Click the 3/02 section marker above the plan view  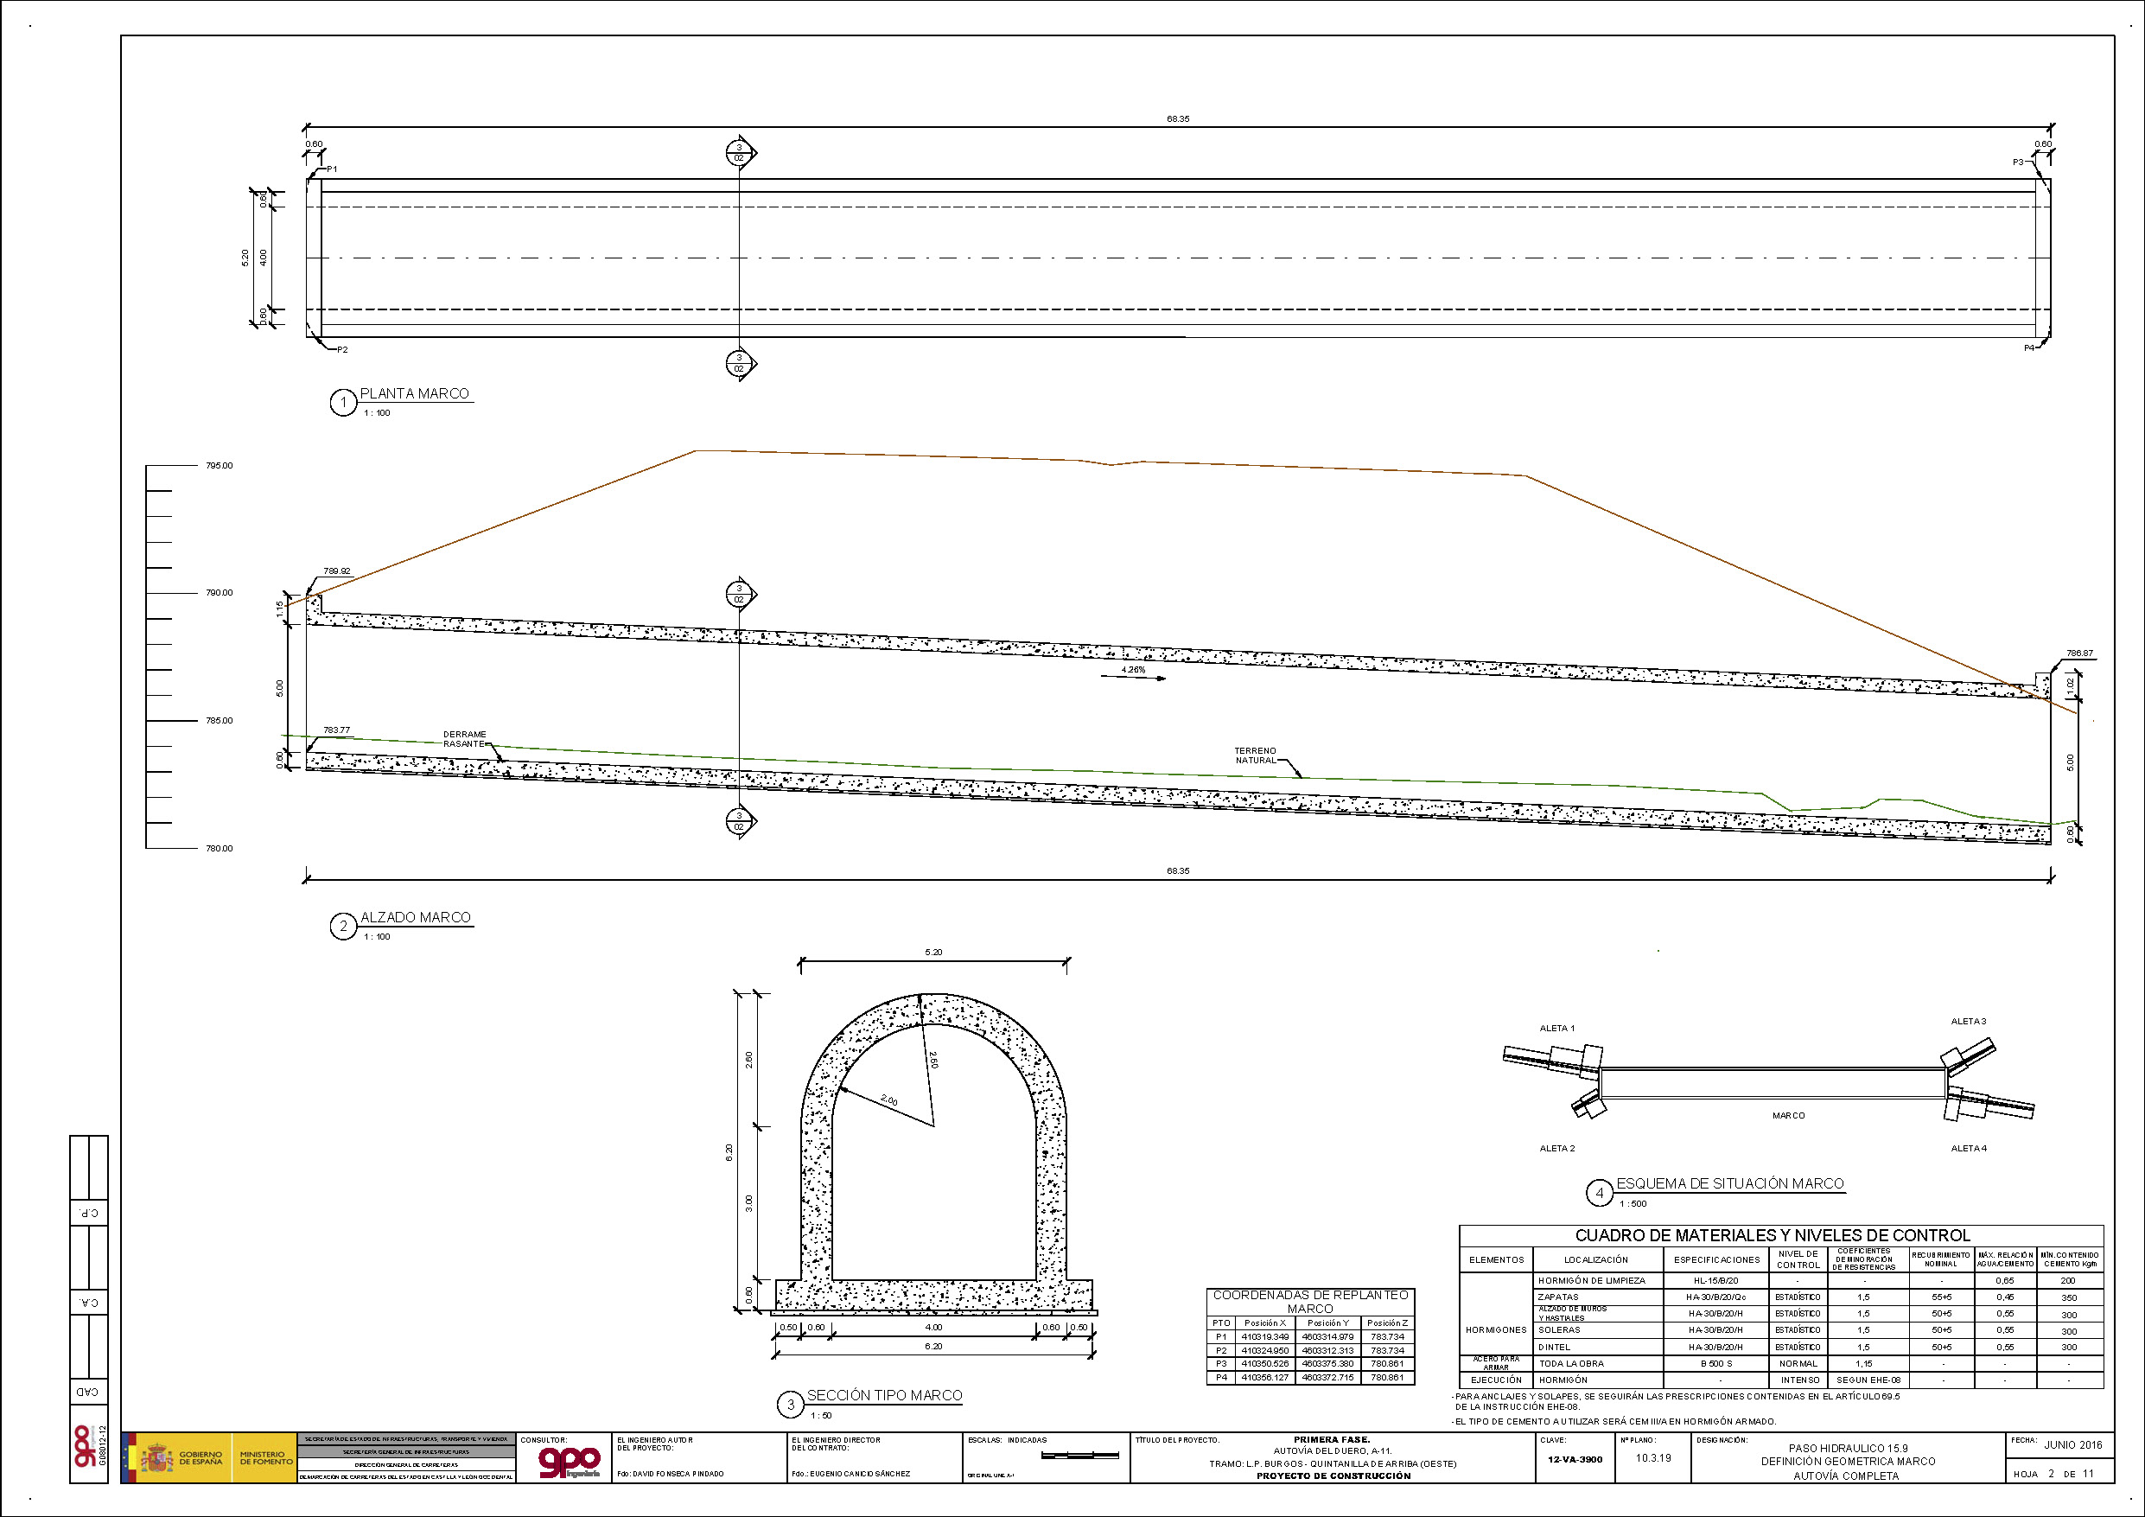click(x=739, y=152)
